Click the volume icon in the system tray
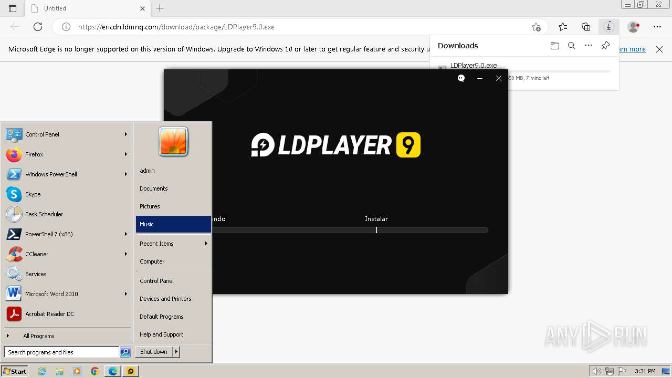The height and width of the screenshot is (378, 672). click(597, 371)
